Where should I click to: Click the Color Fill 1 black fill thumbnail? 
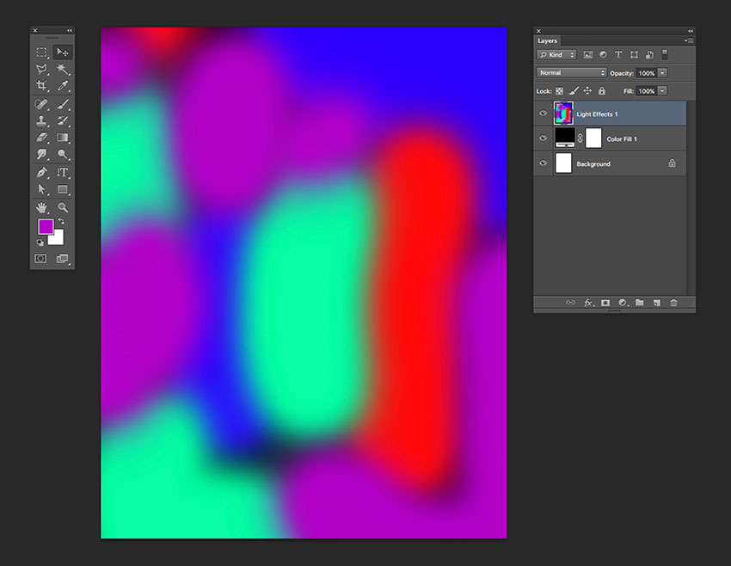[x=564, y=138]
